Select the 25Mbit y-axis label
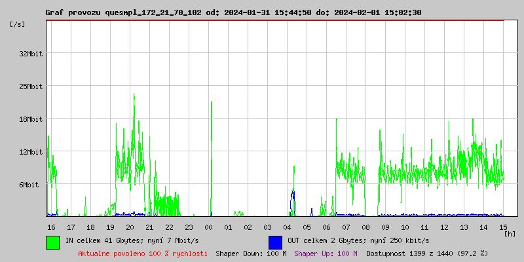 31,86
